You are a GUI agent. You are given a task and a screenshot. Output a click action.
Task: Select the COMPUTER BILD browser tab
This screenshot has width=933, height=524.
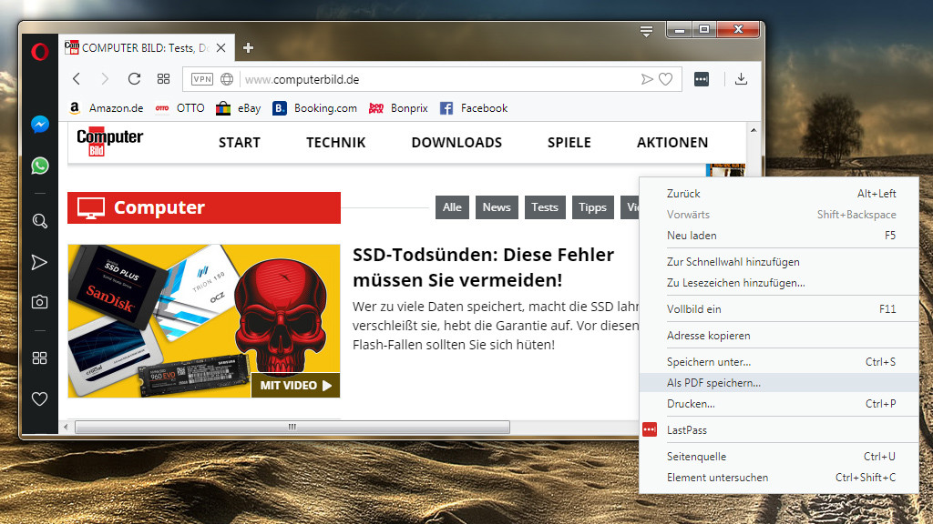[147, 48]
